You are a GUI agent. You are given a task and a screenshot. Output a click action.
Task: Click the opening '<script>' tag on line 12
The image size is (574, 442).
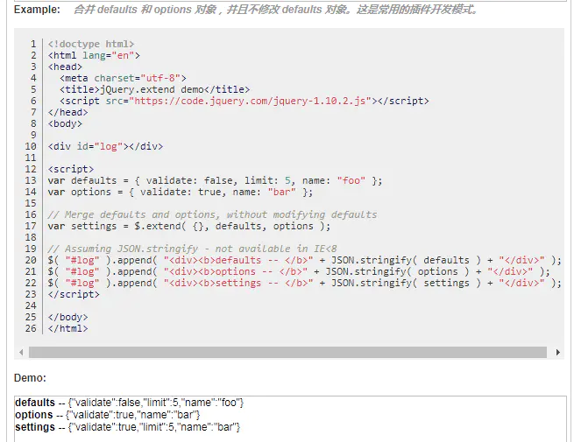(x=71, y=169)
